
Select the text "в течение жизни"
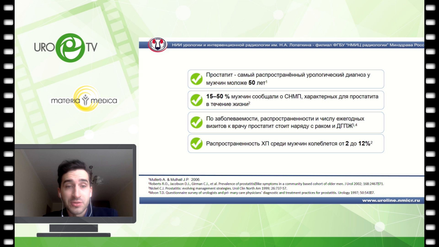[x=227, y=104]
